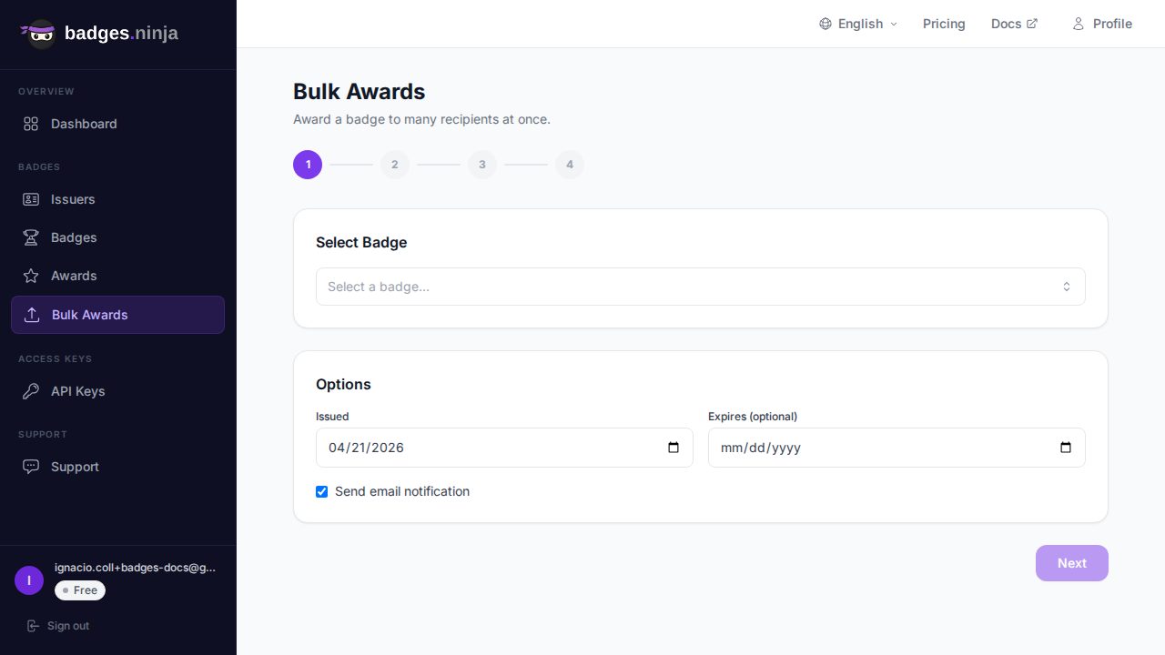The width and height of the screenshot is (1165, 655).
Task: Open the Issued date picker
Action: tap(673, 448)
